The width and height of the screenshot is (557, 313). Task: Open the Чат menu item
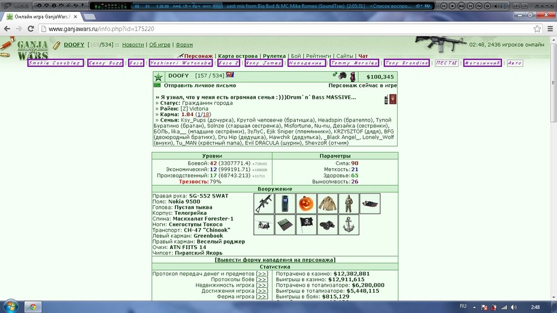(363, 56)
